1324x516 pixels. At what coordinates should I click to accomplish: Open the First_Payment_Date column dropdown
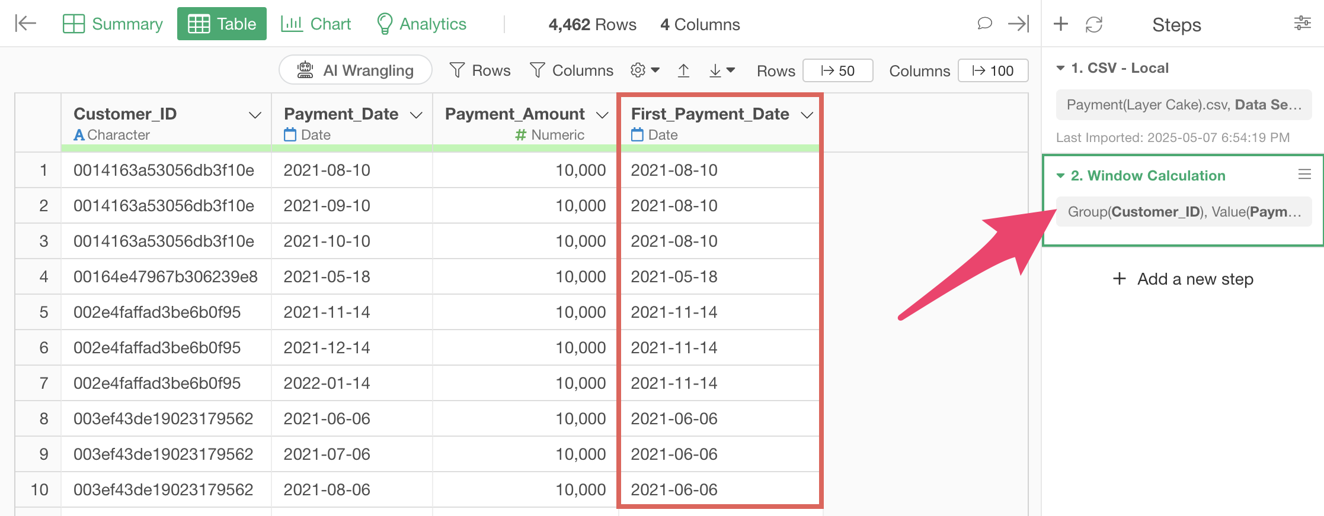(x=807, y=115)
